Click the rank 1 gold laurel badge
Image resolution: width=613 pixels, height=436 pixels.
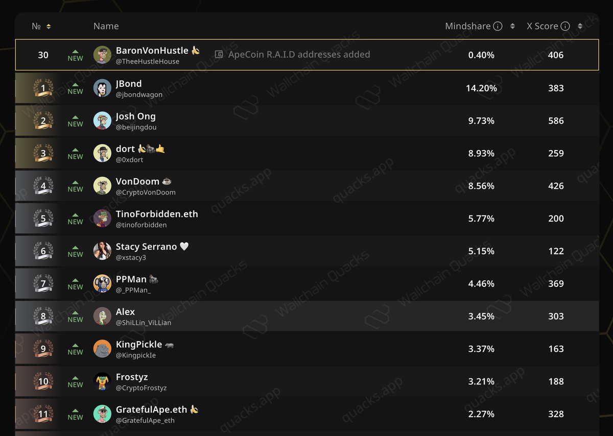click(43, 88)
